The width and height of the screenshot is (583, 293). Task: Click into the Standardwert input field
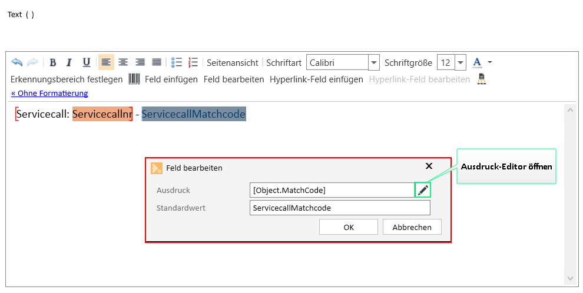tap(340, 208)
